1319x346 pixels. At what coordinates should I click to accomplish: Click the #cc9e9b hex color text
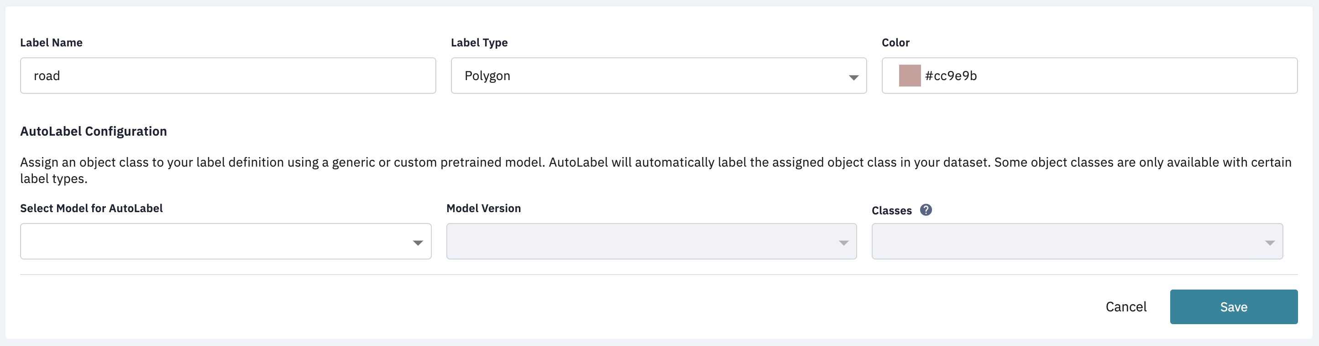tap(951, 76)
